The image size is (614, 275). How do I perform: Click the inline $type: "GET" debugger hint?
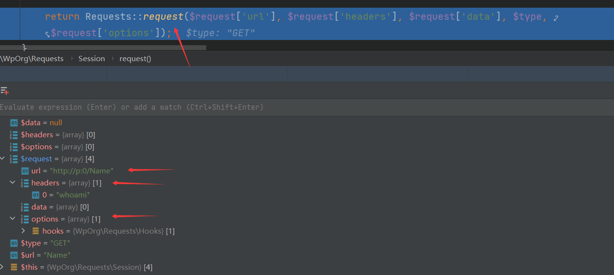click(x=220, y=33)
